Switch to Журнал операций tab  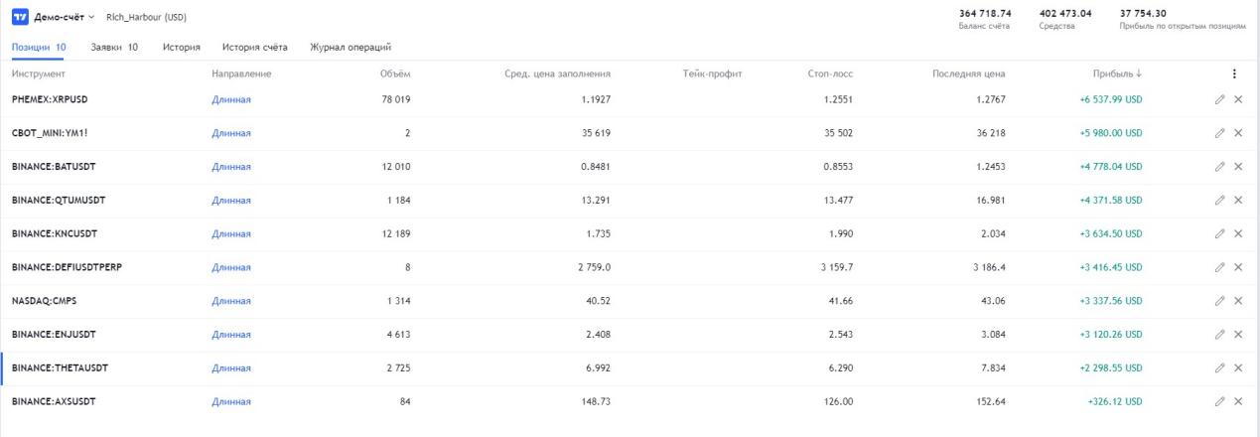click(350, 47)
